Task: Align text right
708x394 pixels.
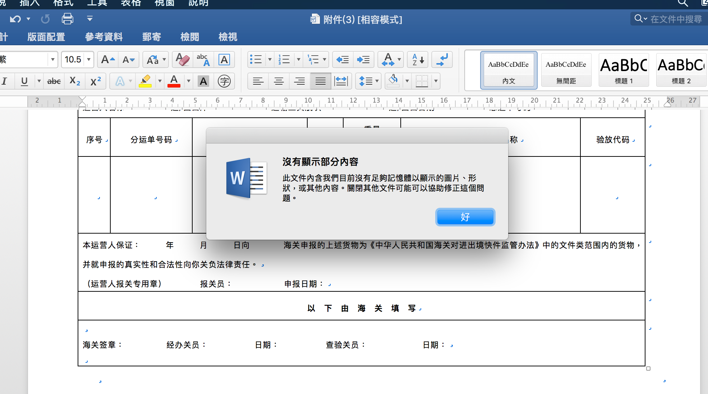Action: 300,81
